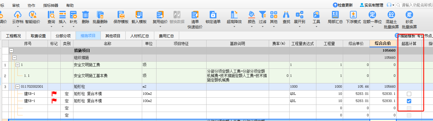The width and height of the screenshot is (433, 121).
Task: Switch to the 工程概况 tab
Action: pyautogui.click(x=13, y=36)
